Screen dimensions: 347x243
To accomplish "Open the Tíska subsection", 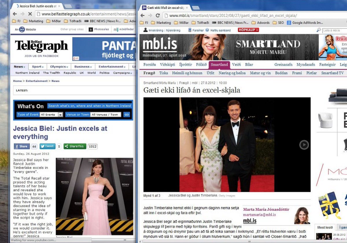I will pyautogui.click(x=163, y=73).
